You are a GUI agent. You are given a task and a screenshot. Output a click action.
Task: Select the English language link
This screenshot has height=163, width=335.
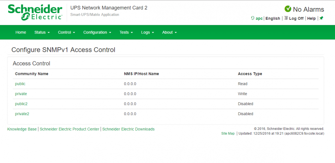(273, 18)
